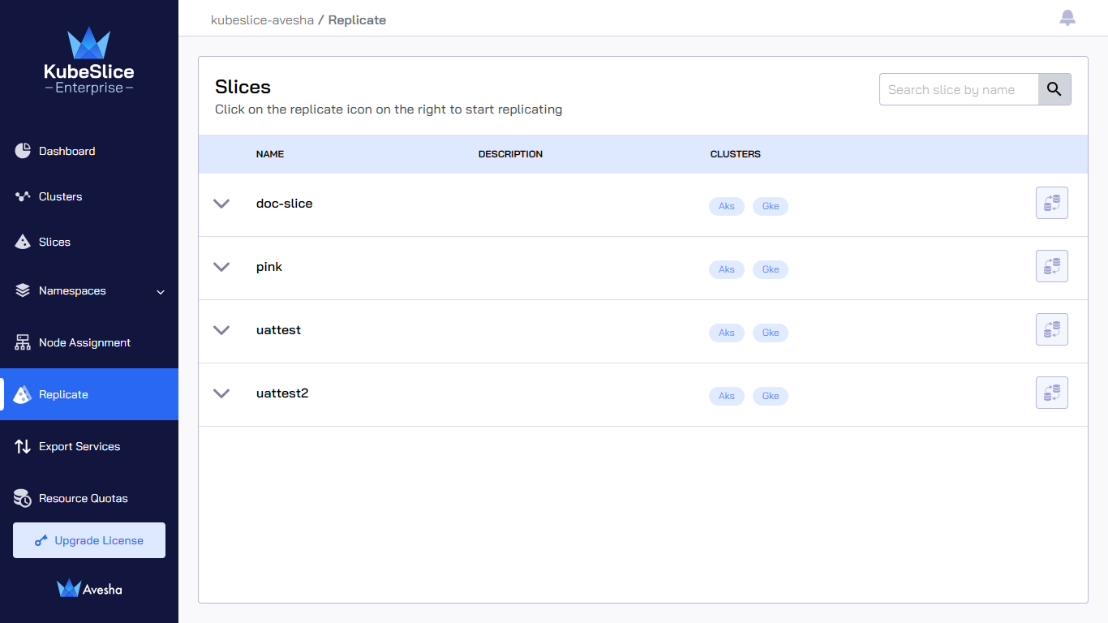Expand the pink slice row

tap(221, 267)
